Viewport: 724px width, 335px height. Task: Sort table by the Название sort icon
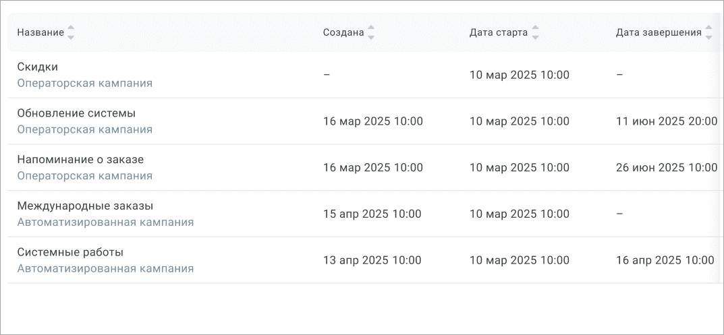click(x=71, y=32)
